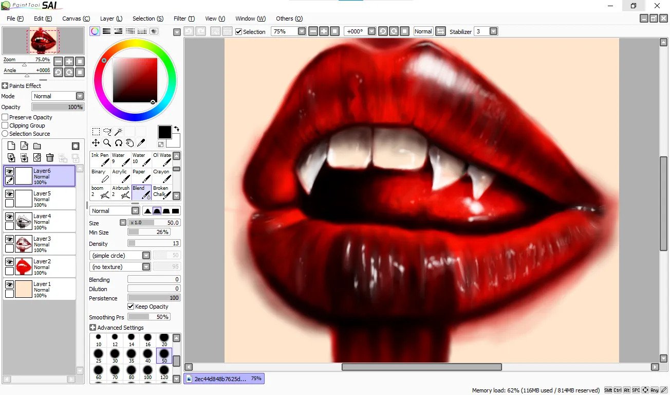Screen dimensions: 670x395
Task: Choose the Crayon brush
Action: click(x=162, y=176)
